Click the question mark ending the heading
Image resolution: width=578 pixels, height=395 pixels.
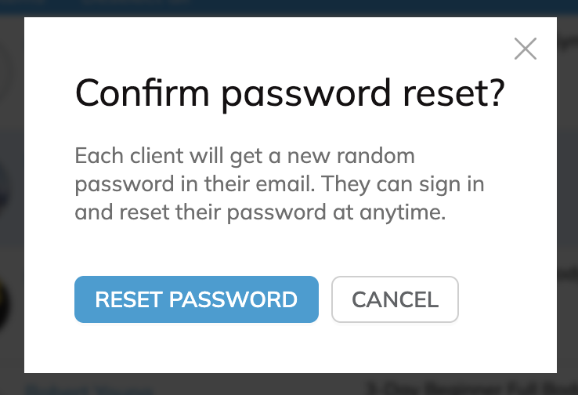pyautogui.click(x=497, y=92)
